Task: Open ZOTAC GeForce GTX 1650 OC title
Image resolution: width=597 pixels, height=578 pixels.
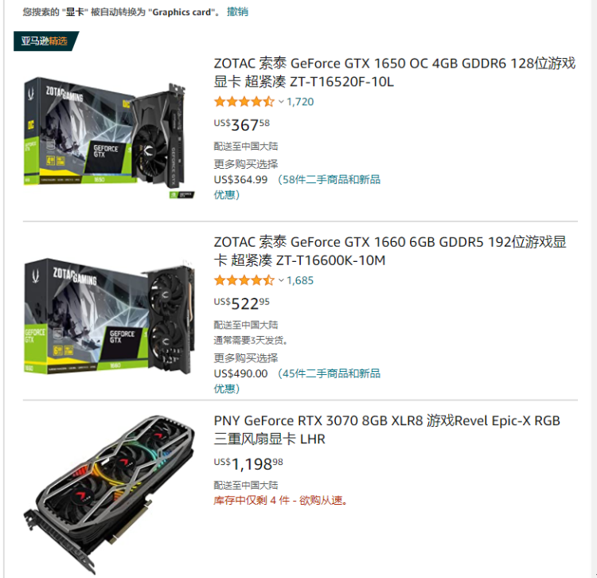Action: pos(395,72)
